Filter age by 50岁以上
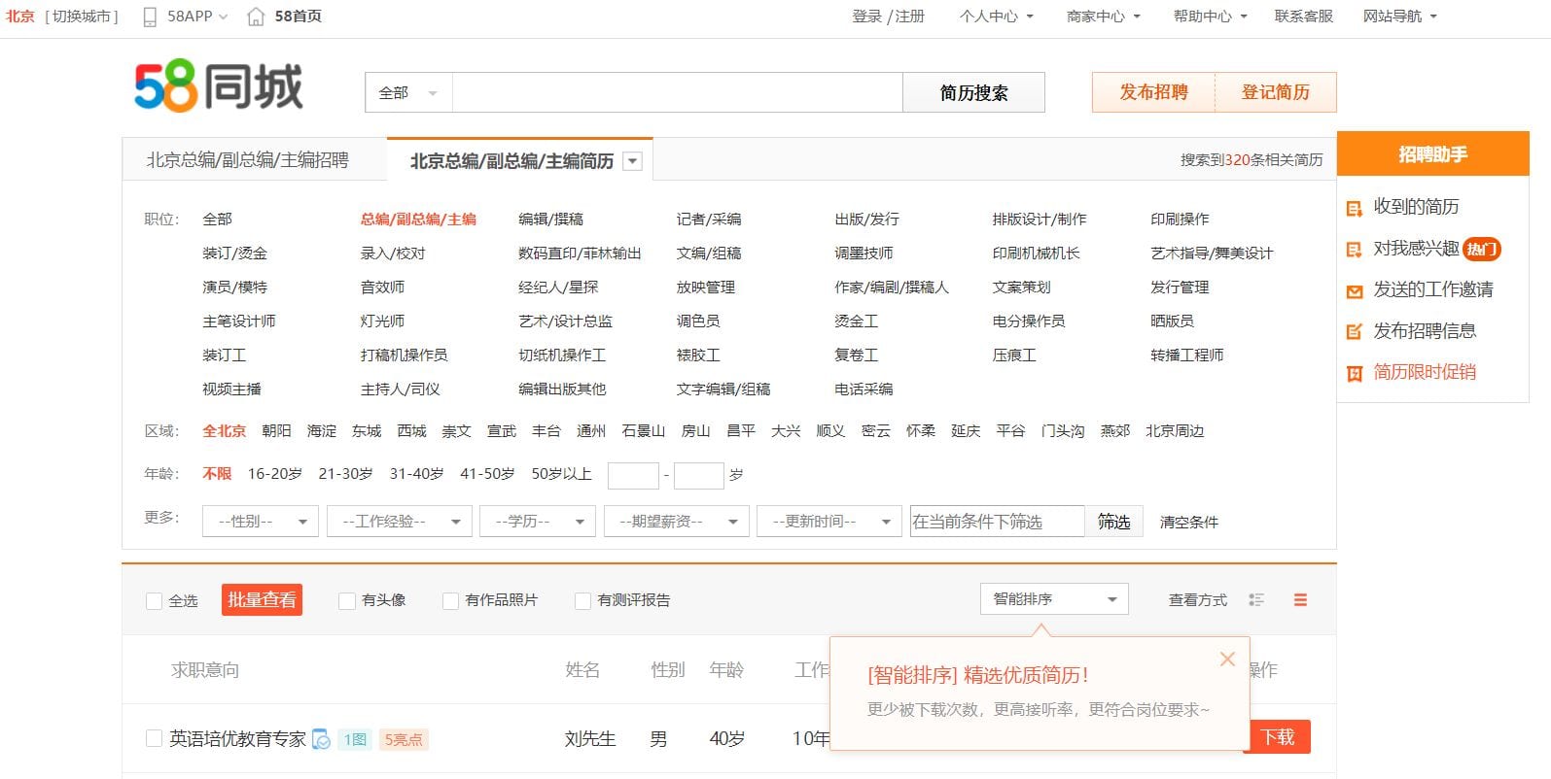 [561, 474]
